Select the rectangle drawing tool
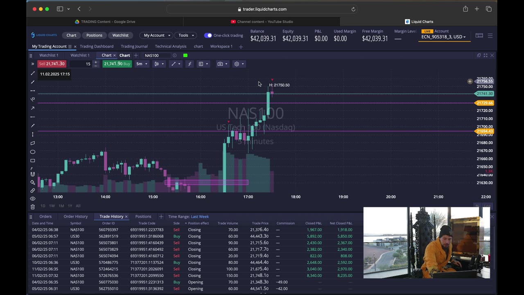This screenshot has width=524, height=295. click(33, 161)
